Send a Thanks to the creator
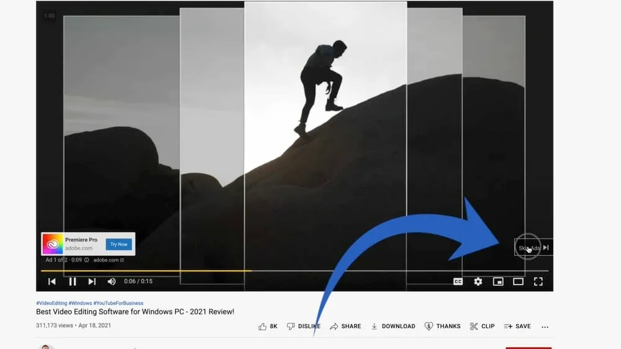 442,326
